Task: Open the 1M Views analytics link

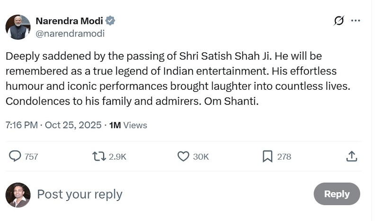Action: coord(128,125)
